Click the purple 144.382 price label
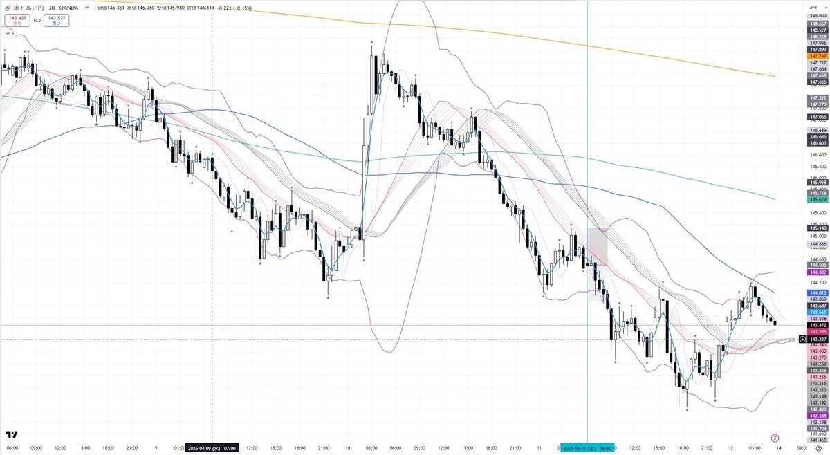830x455 pixels. click(x=818, y=272)
